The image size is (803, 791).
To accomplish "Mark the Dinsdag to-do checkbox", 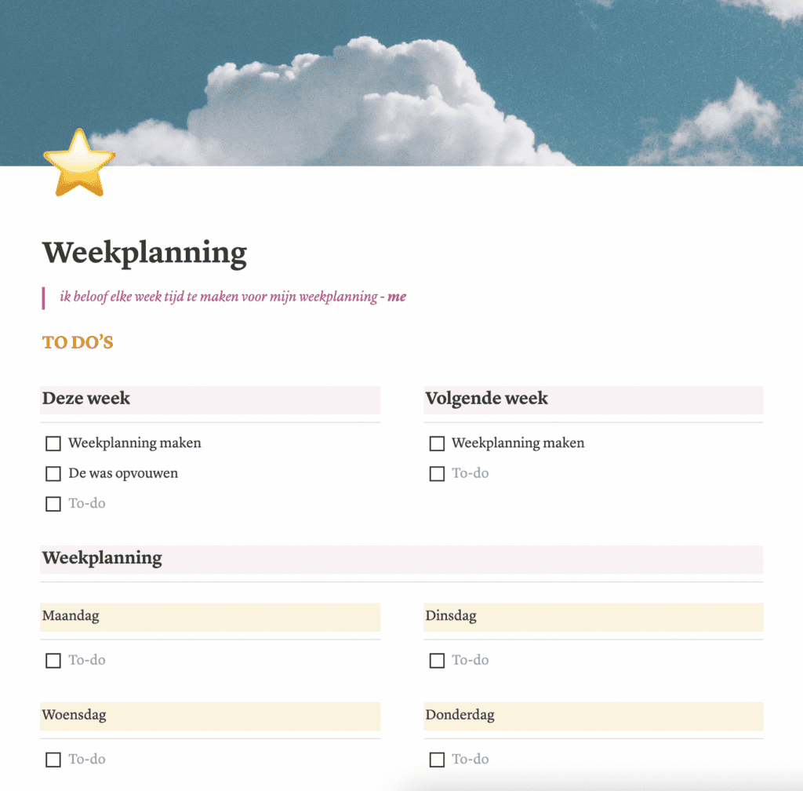I will point(437,661).
